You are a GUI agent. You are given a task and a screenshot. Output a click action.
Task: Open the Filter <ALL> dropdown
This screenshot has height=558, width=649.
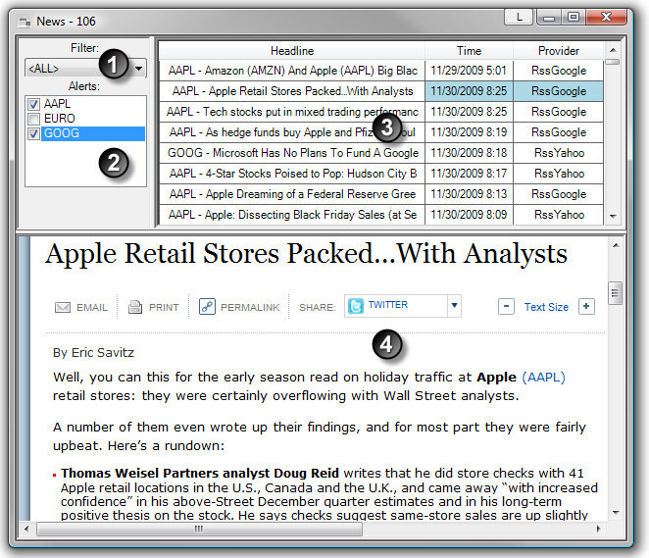138,69
